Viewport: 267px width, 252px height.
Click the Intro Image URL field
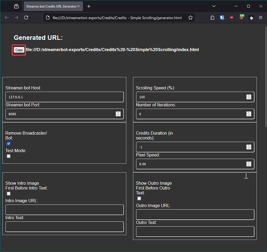point(64,210)
